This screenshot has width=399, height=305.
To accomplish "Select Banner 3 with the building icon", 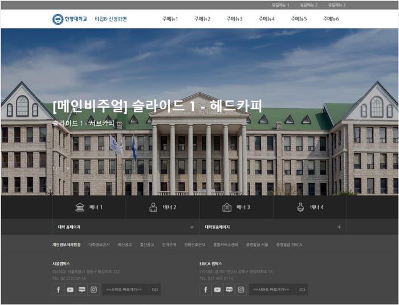I will [236, 207].
